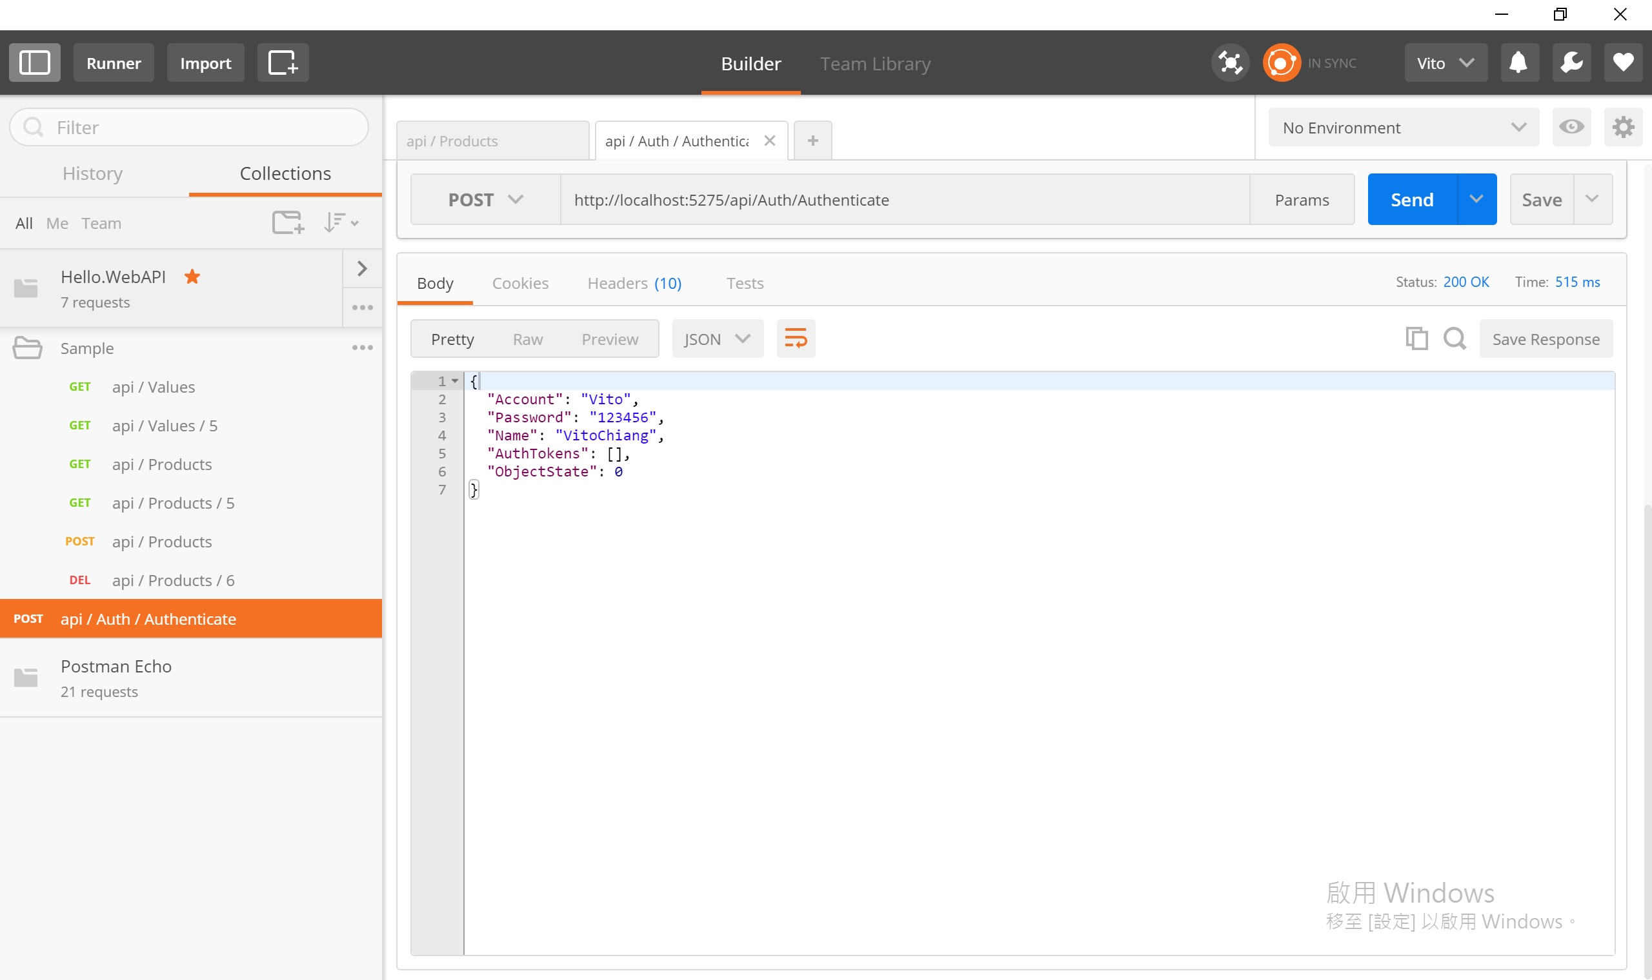Screen dimensions: 1652x980
Task: Select the response Body tab
Action: tap(435, 282)
